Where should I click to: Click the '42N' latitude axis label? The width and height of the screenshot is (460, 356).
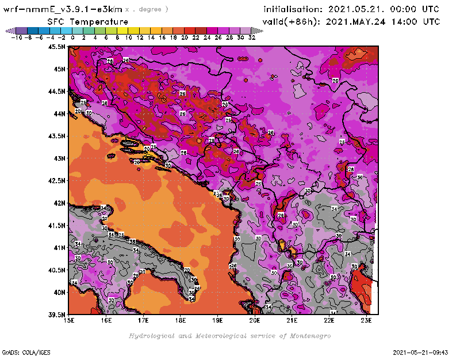(59, 203)
